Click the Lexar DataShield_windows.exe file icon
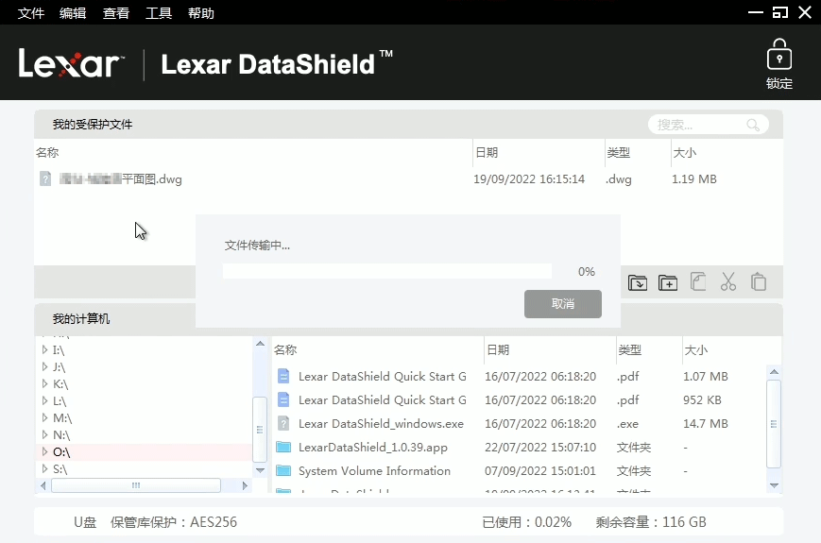This screenshot has width=821, height=543. point(283,423)
